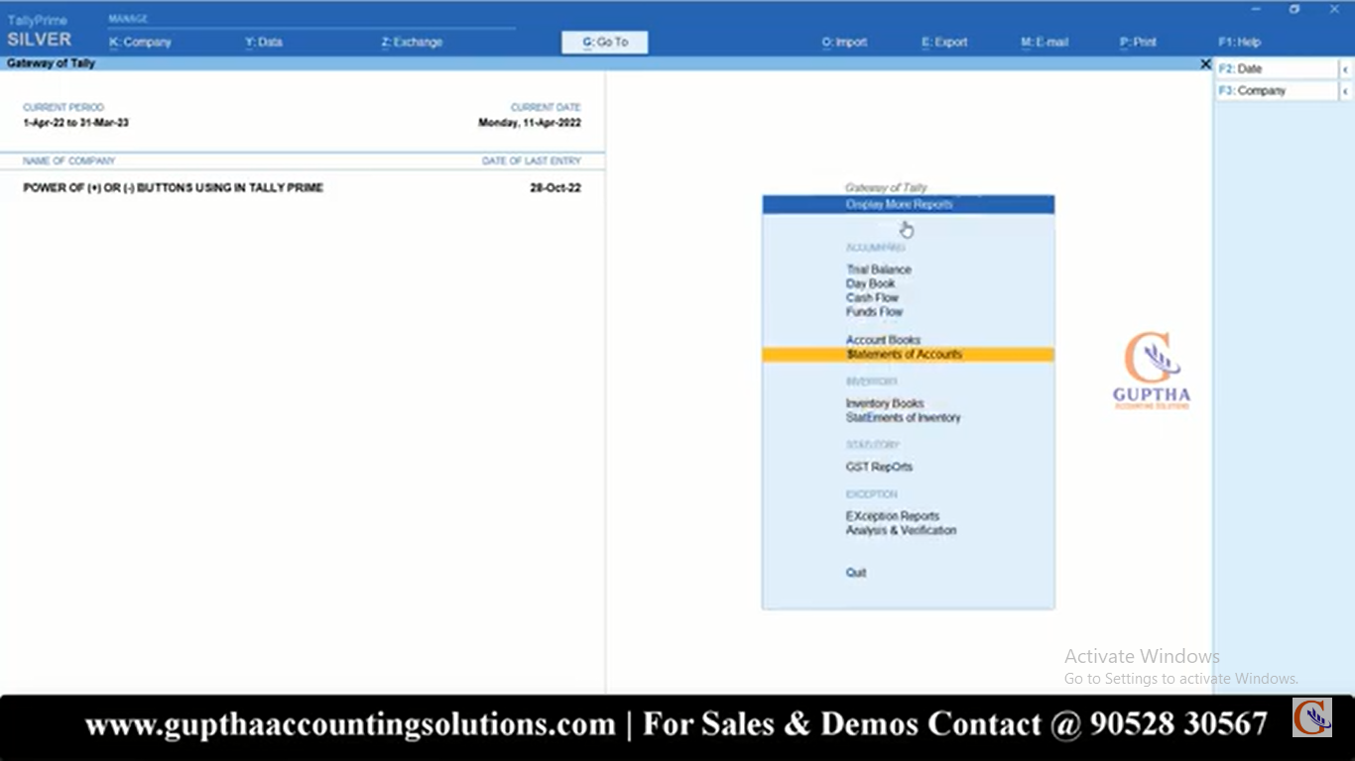This screenshot has height=761, width=1355.
Task: Open the P: Print menu
Action: tap(1138, 43)
